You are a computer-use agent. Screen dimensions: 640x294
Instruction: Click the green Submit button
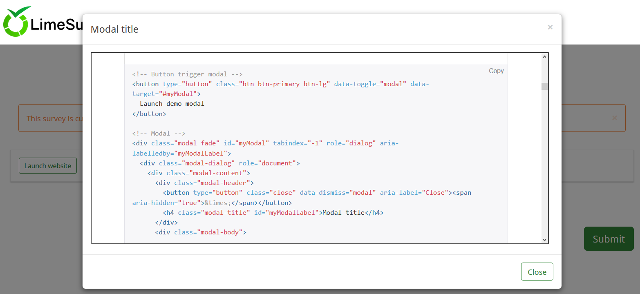pos(609,239)
